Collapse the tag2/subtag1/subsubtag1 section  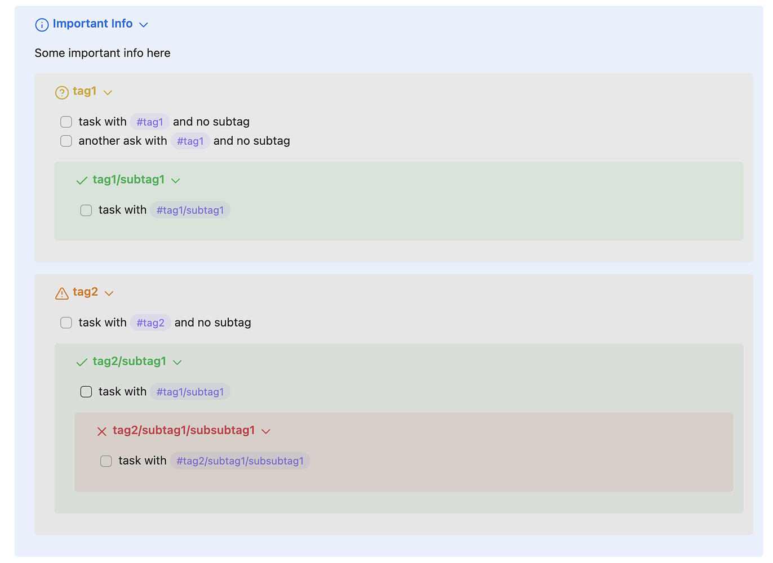coord(266,431)
